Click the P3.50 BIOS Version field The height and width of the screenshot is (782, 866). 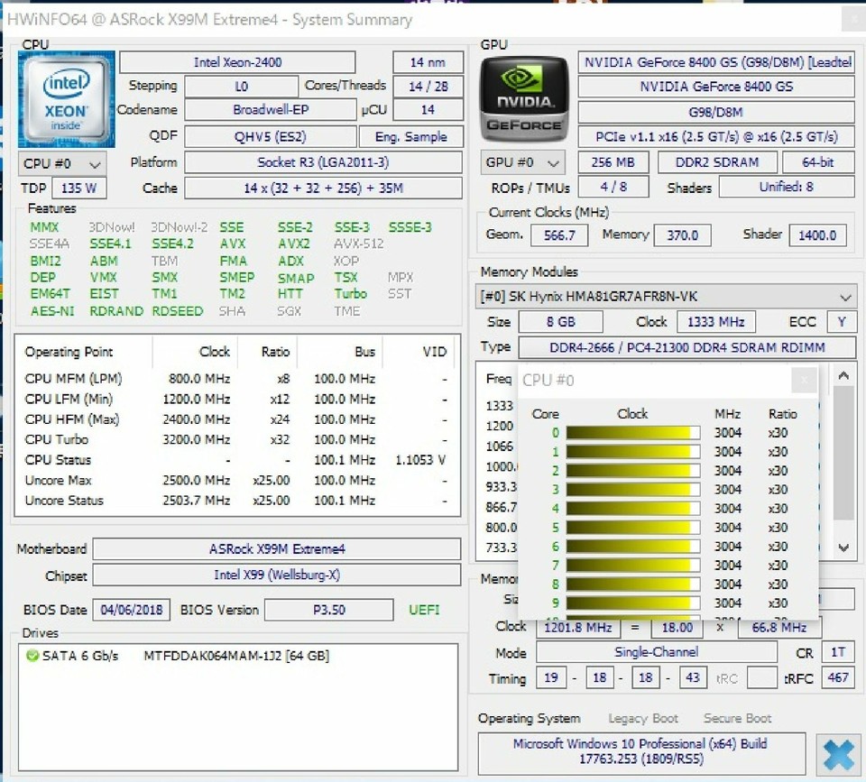329,610
